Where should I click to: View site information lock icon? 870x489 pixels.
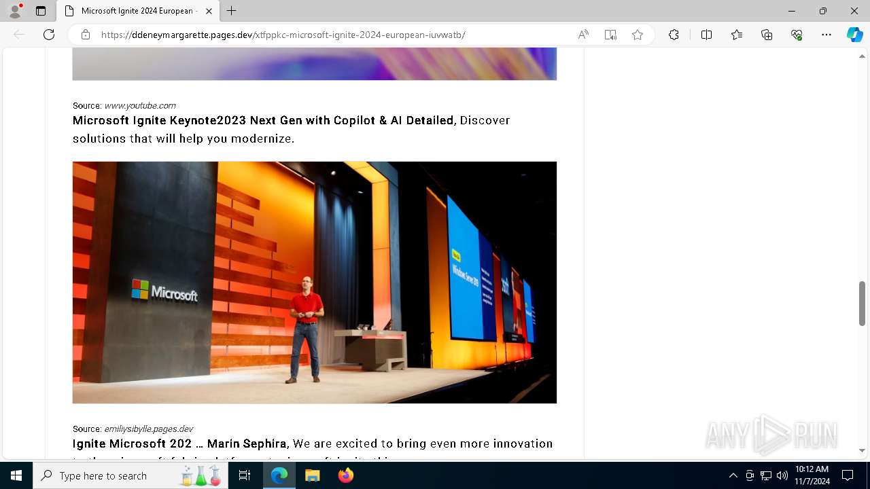coord(86,35)
